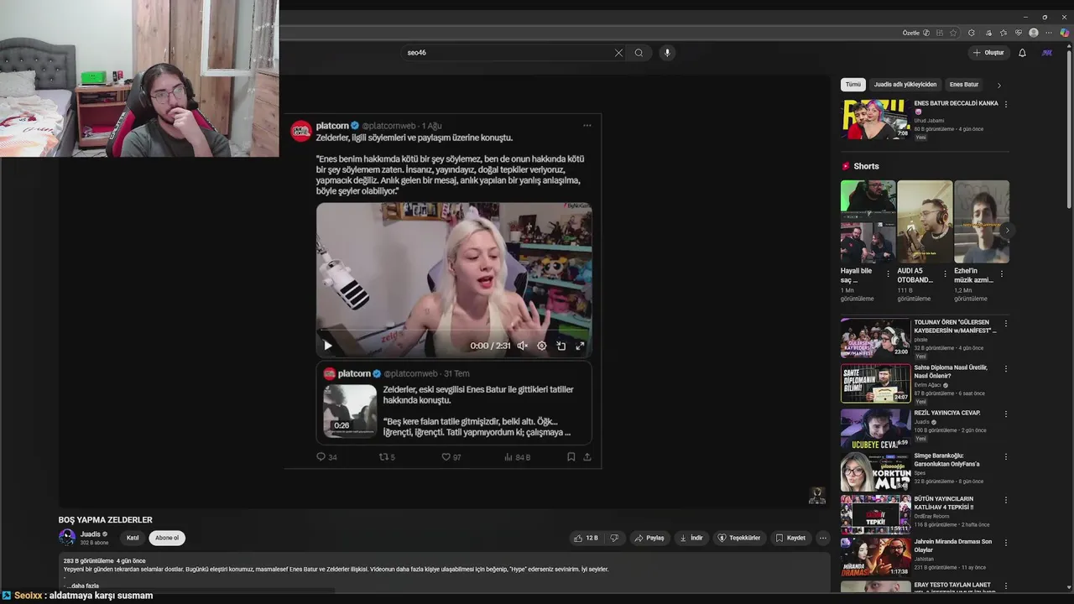The image size is (1074, 604).
Task: Open the browser favorites list icon
Action: point(1004,33)
